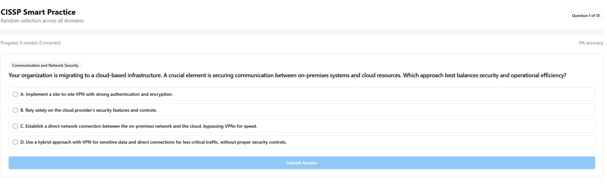Select radio button for answer B
Viewport: 607px width, 188px height.
click(x=15, y=110)
